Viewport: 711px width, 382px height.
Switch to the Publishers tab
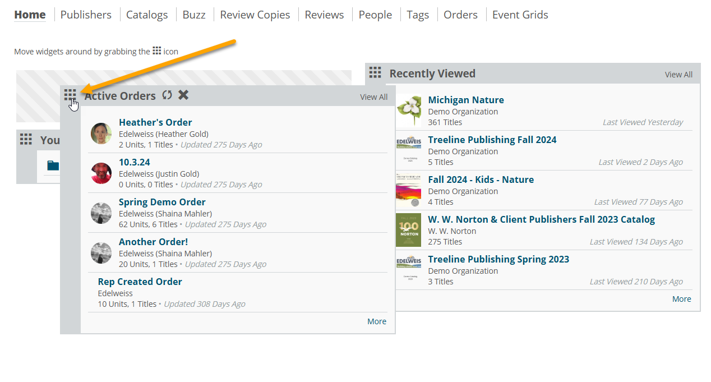(x=86, y=15)
